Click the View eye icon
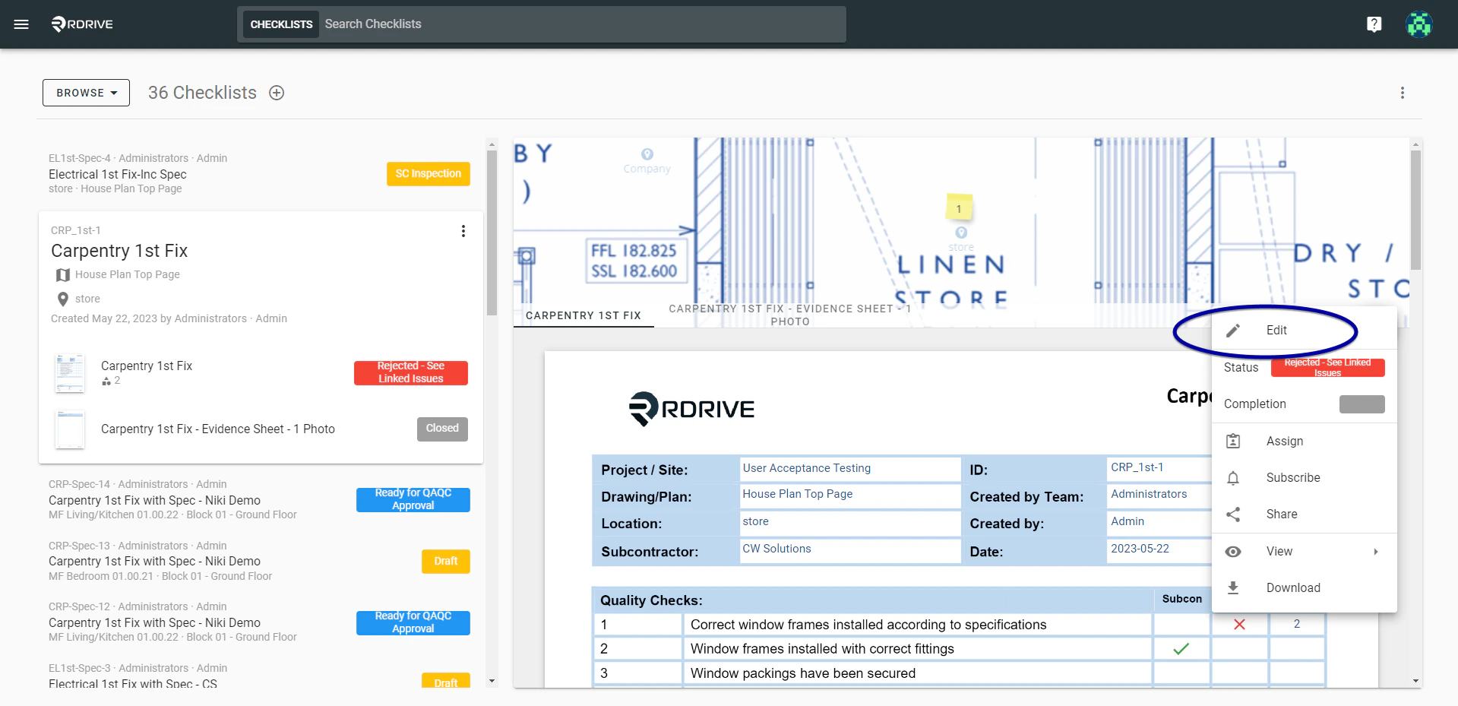 [x=1233, y=552]
